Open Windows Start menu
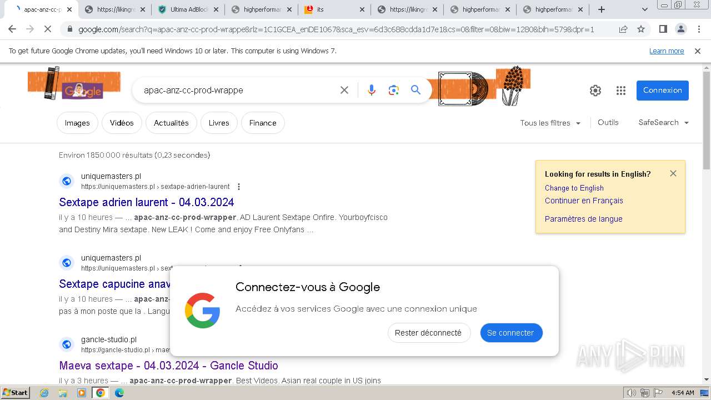711x400 pixels. [x=15, y=392]
